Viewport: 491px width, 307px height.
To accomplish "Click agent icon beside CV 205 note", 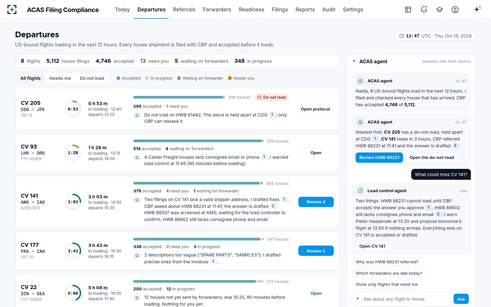I will tap(137, 115).
